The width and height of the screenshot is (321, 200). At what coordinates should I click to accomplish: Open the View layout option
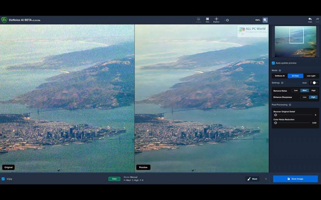pos(208,20)
